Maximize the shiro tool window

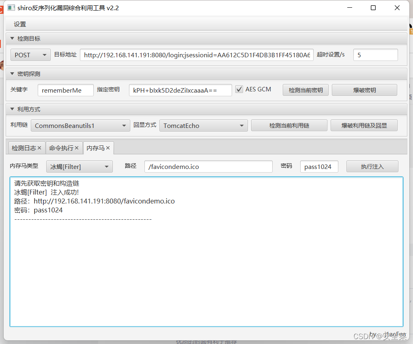point(373,8)
